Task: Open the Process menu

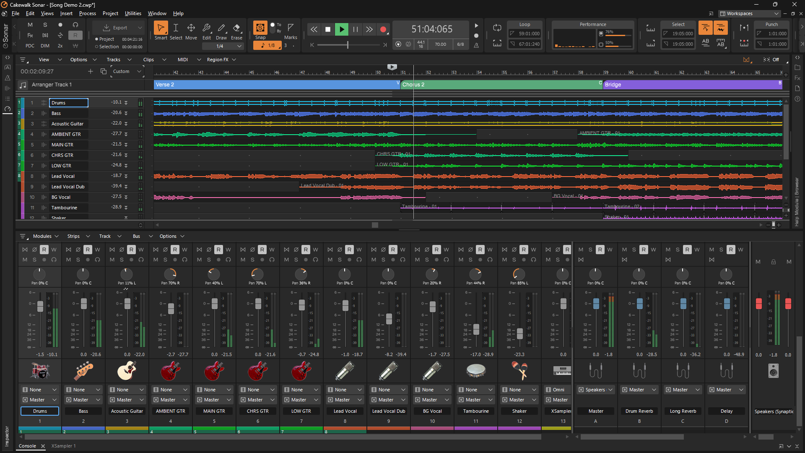Action: [87, 13]
